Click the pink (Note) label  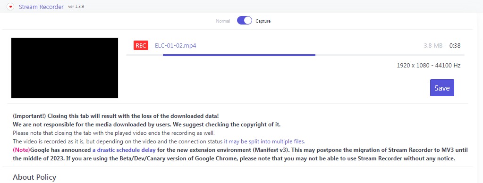click(x=22, y=150)
